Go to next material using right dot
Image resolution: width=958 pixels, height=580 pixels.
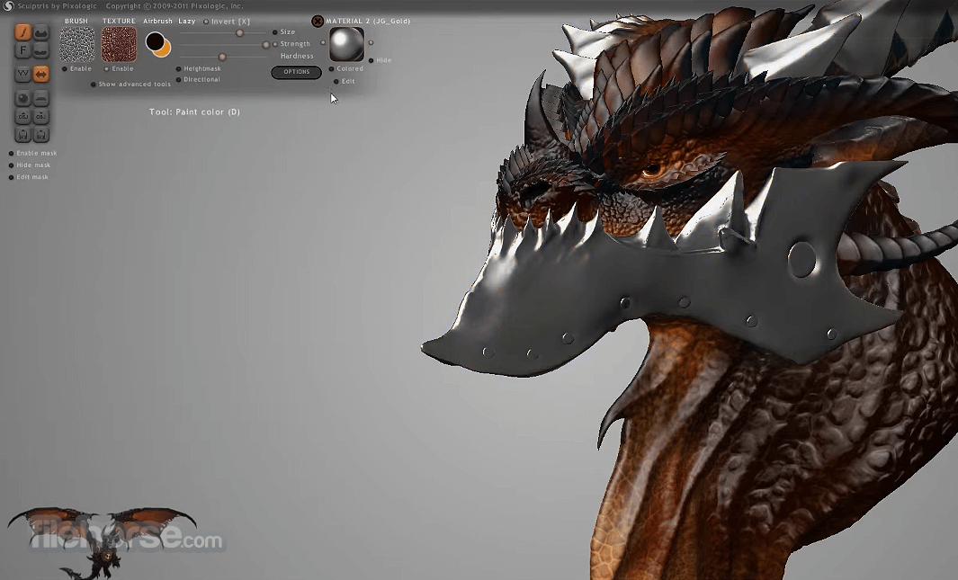pos(371,43)
